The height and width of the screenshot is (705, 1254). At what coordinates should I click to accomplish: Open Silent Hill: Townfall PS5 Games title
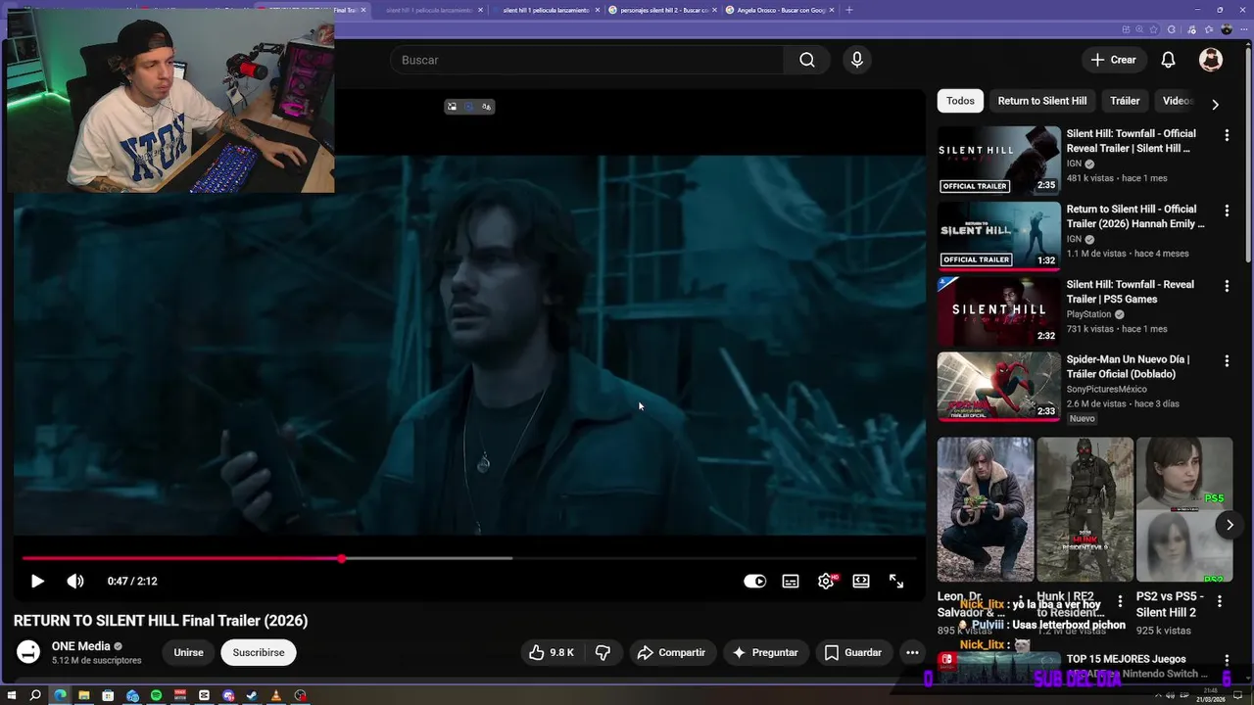[x=1130, y=292]
